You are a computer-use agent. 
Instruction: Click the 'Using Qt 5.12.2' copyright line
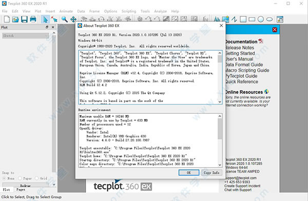[x=122, y=93]
